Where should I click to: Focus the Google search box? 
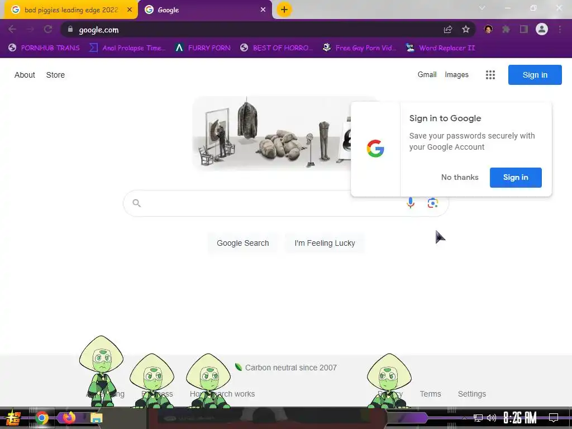(x=270, y=203)
